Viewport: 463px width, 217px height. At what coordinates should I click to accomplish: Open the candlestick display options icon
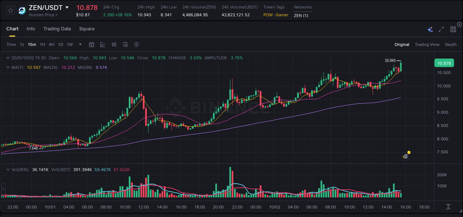click(114, 44)
